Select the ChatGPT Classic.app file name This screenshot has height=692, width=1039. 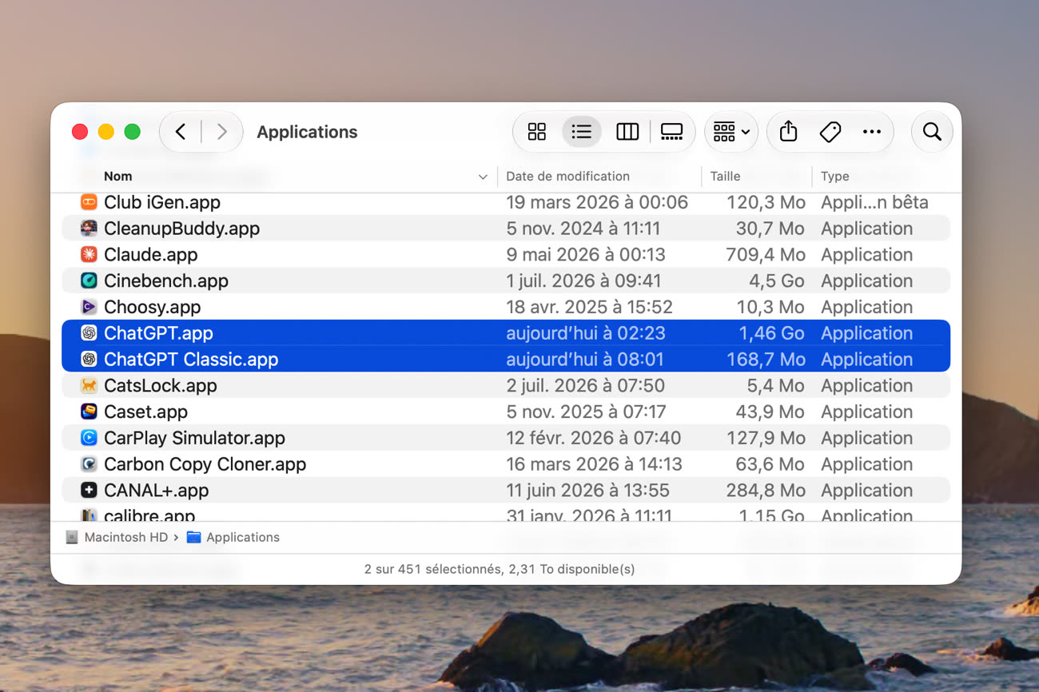tap(191, 360)
